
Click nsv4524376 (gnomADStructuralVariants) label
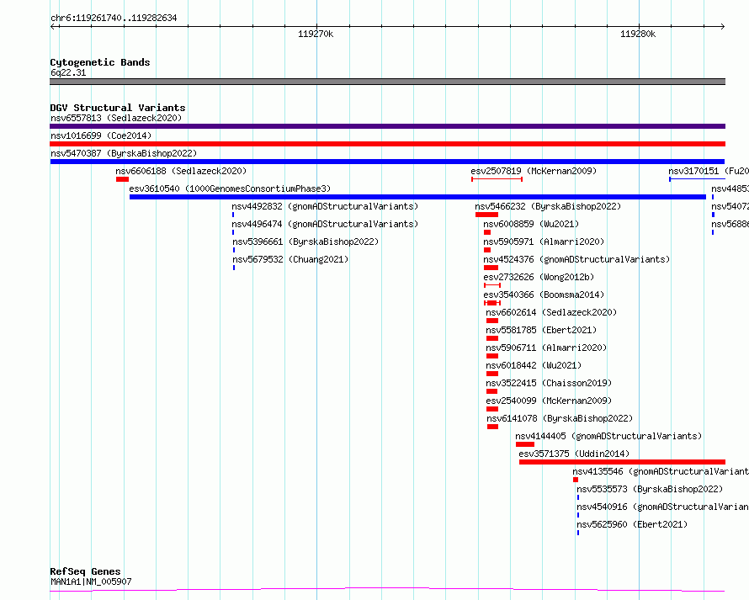(576, 259)
